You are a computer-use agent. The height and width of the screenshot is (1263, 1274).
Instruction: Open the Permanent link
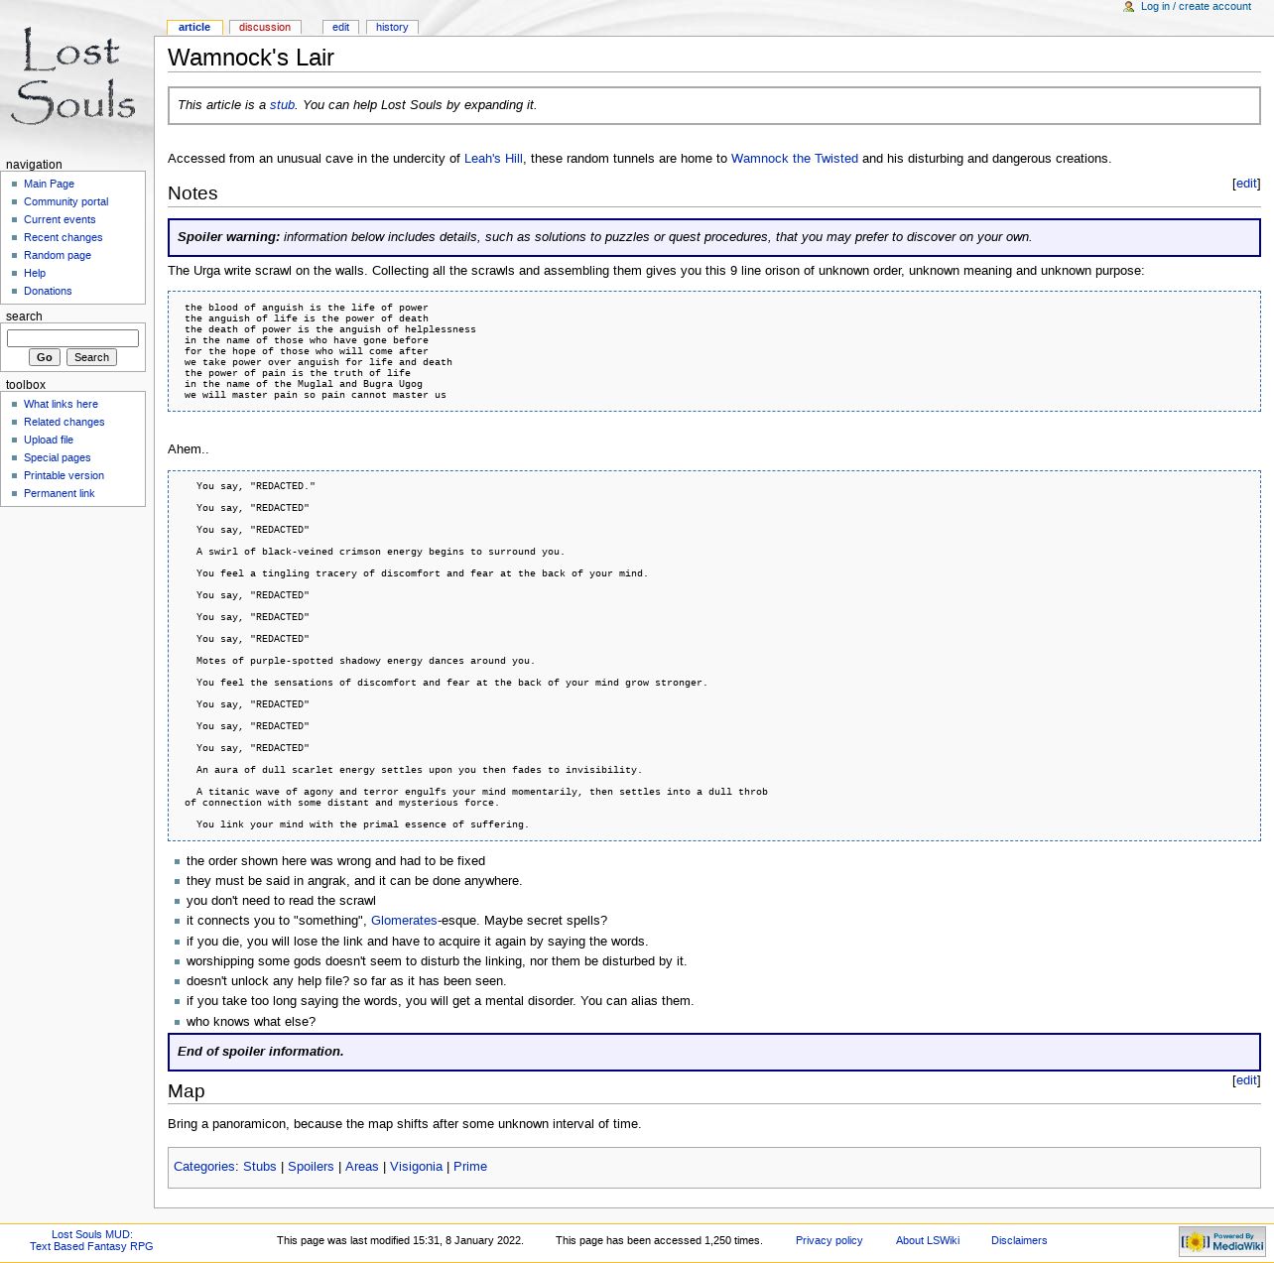pyautogui.click(x=59, y=494)
